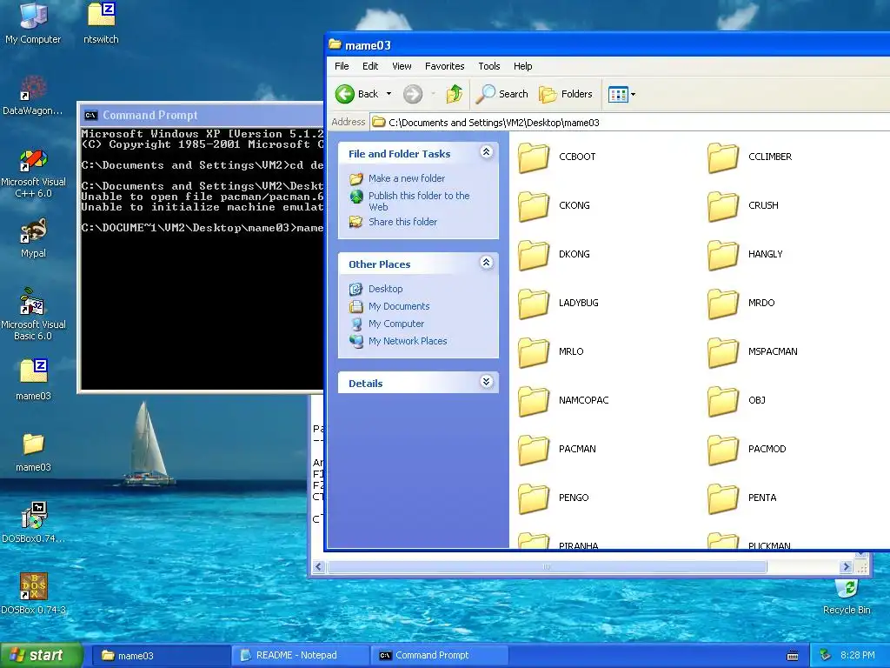Screen dimensions: 890x668
Task: Click Publish this folder to the Web
Action: [419, 201]
